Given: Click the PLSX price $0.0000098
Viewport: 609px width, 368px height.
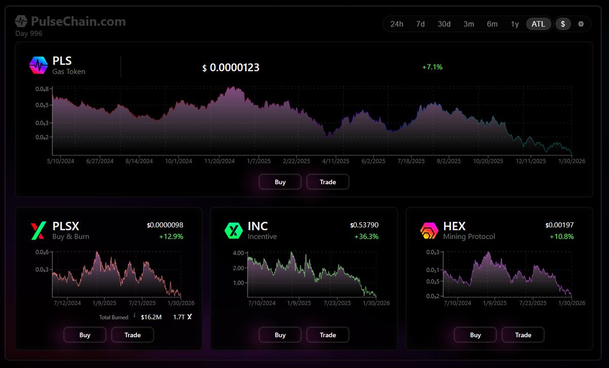Looking at the screenshot, I should (x=165, y=225).
